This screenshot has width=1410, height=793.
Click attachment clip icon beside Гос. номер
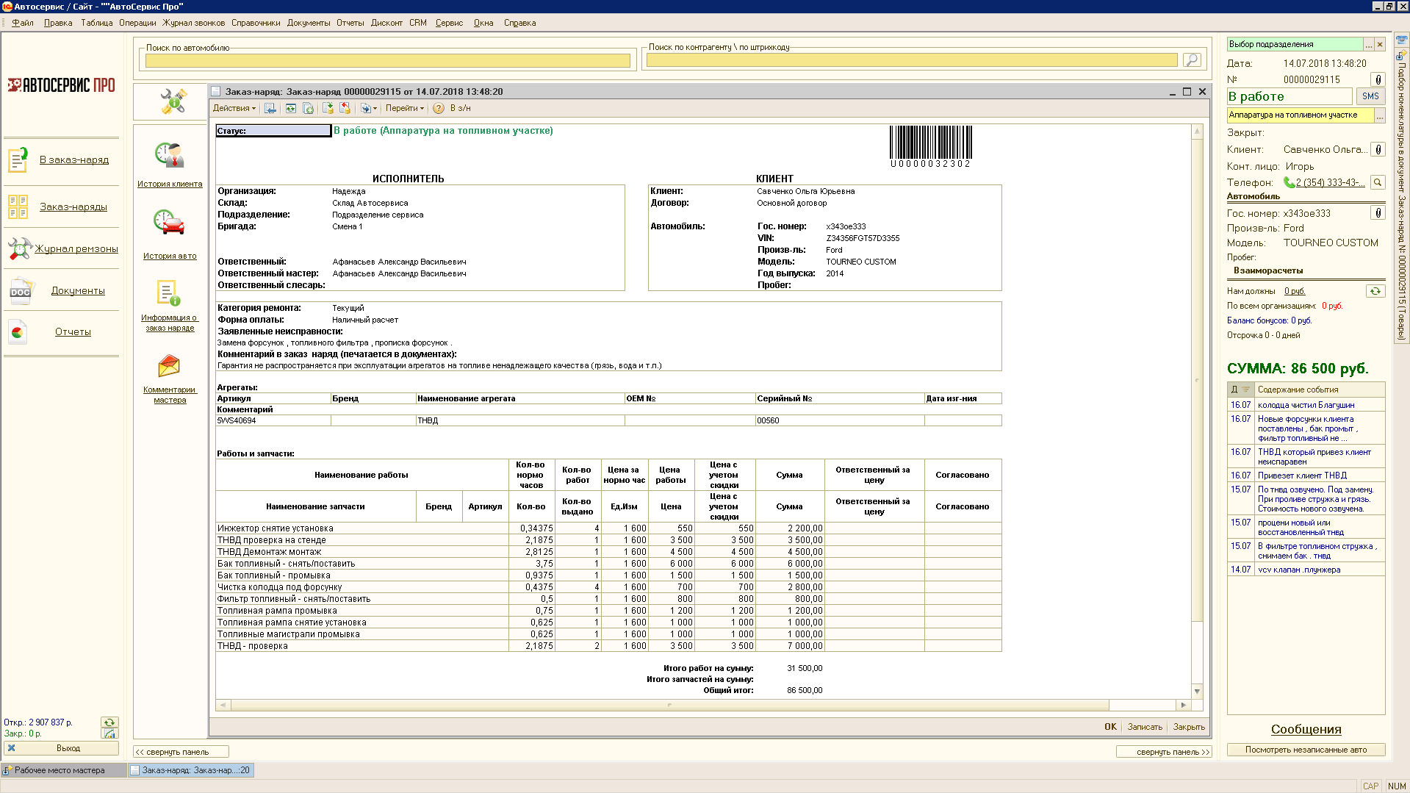pyautogui.click(x=1378, y=213)
